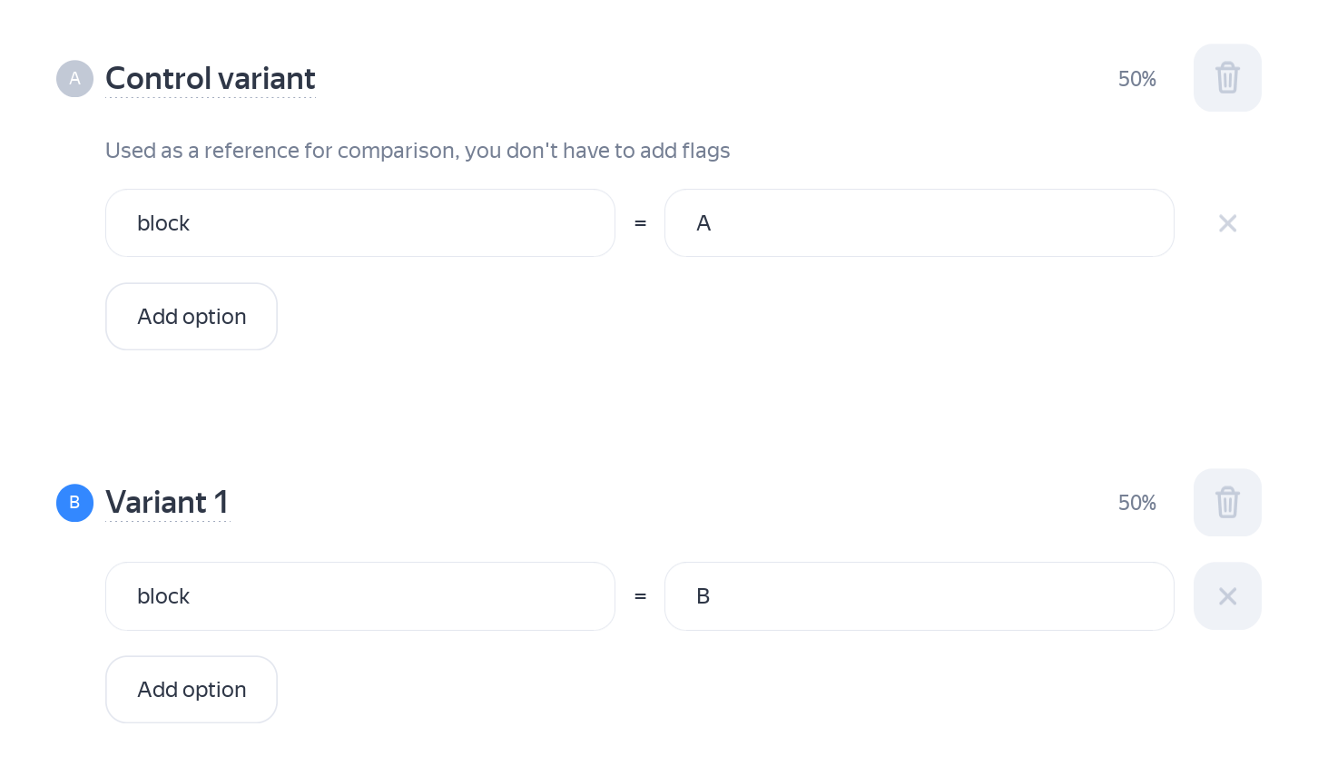Screen dimensions: 1318x766
Task: Click the word 'flags' in the hint
Action: (x=705, y=151)
